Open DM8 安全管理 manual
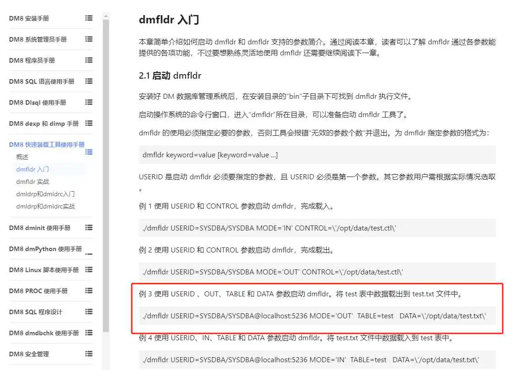The image size is (521, 370). click(29, 354)
